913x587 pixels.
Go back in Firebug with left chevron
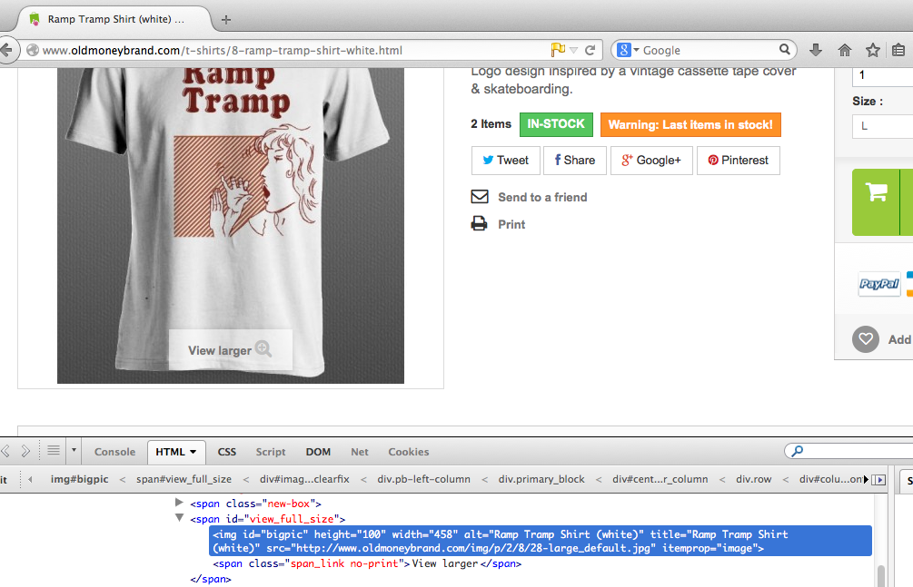coord(6,451)
